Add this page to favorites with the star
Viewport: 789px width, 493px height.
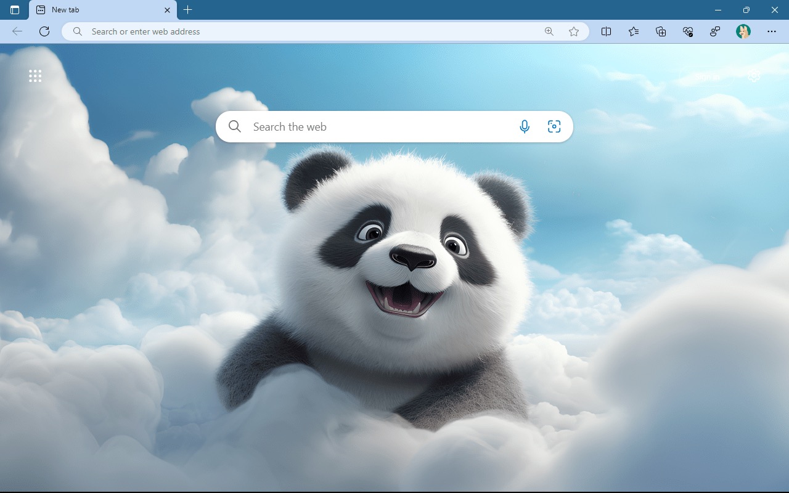point(574,31)
